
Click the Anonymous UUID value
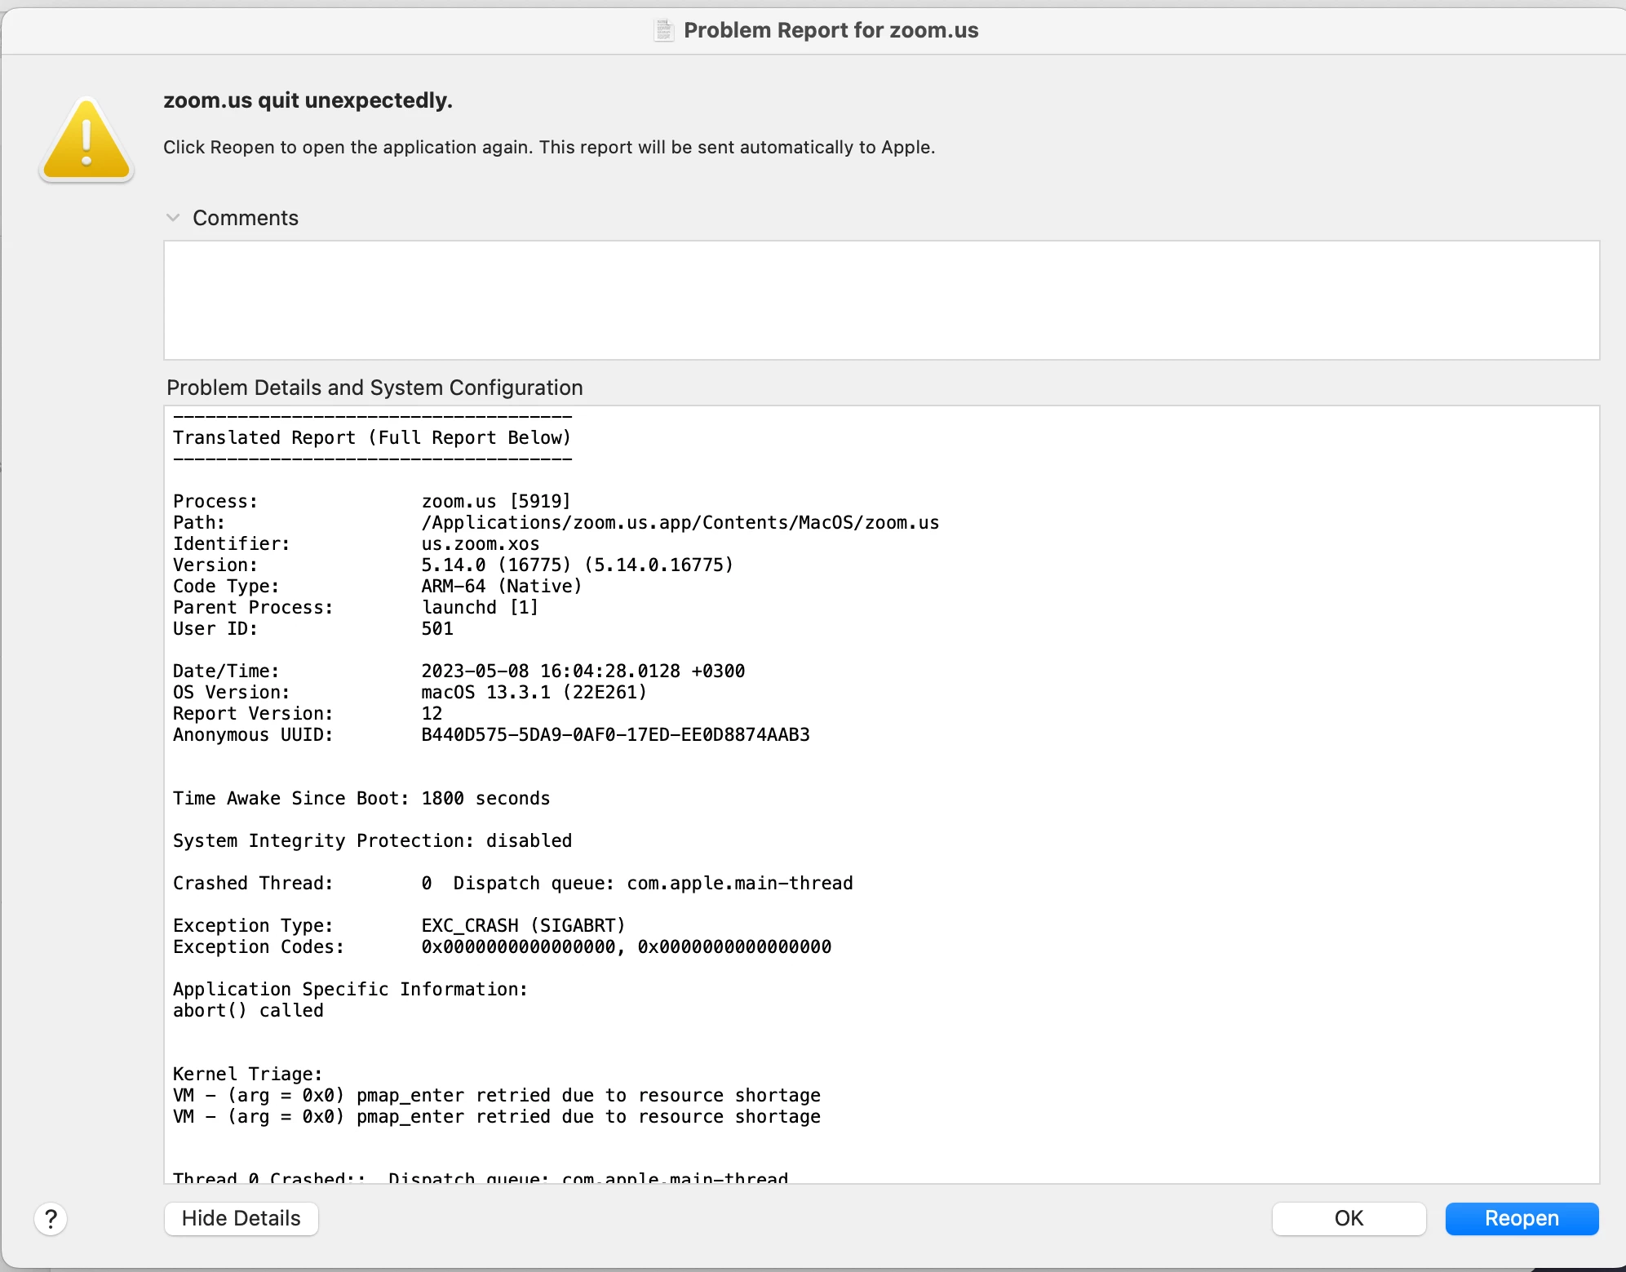coord(615,735)
